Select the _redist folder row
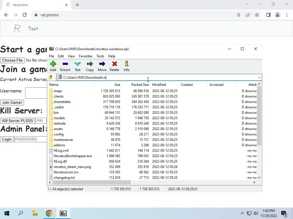 [x=153, y=107]
